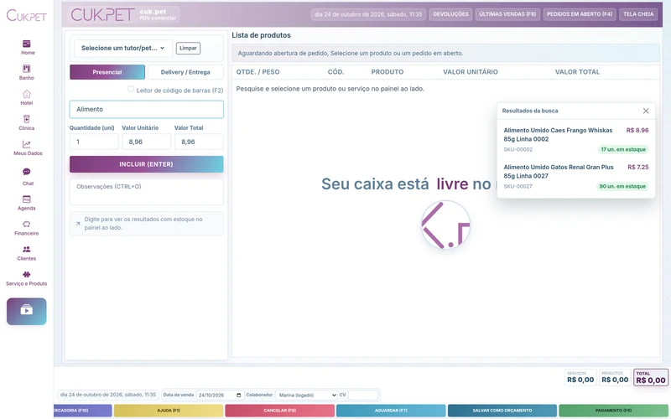Screen dimensions: 671x419
Task: Switch to the Delivery / Entrega tab
Action: [185, 72]
